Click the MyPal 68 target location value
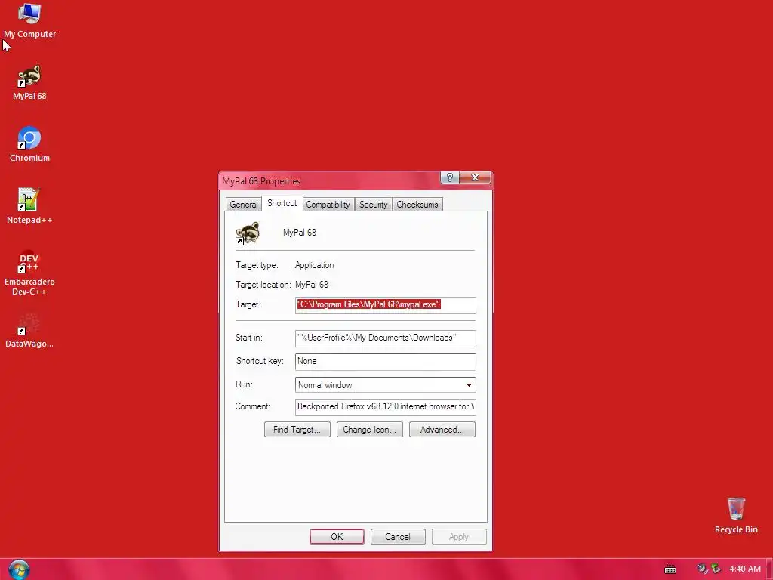 (x=312, y=285)
